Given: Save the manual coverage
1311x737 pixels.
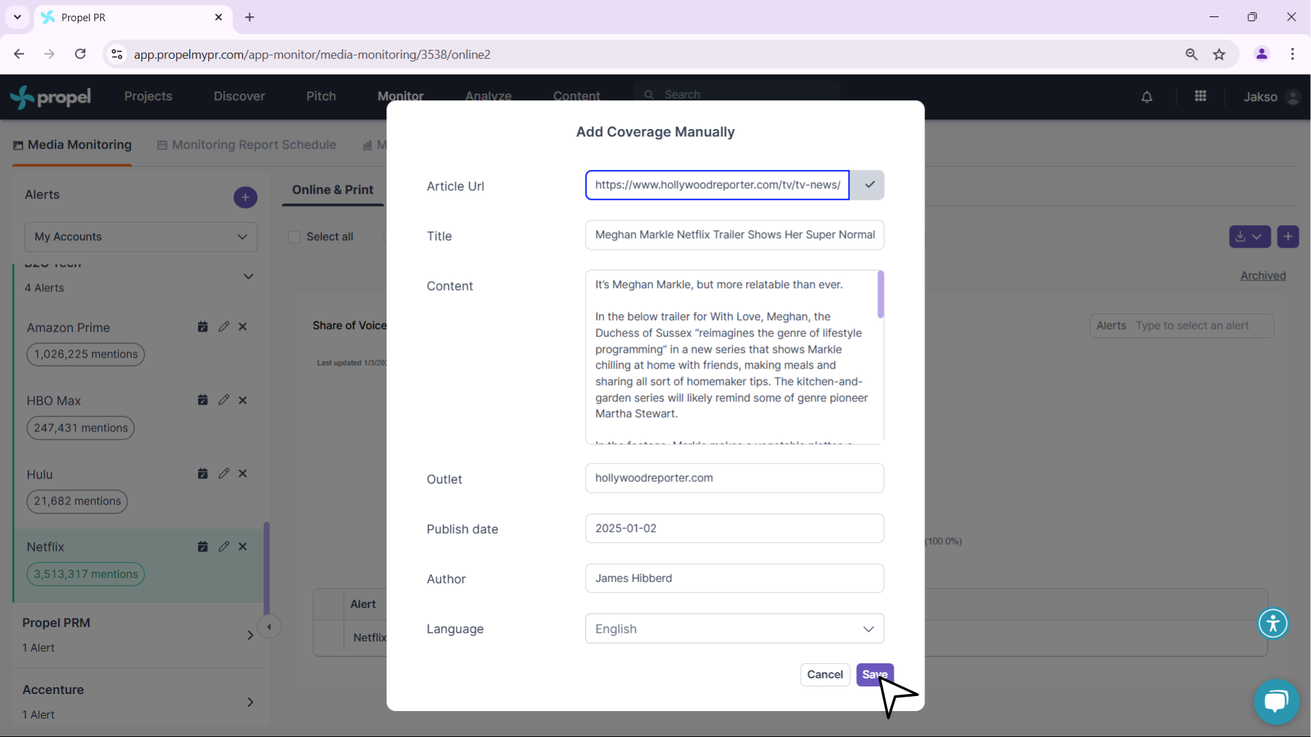Looking at the screenshot, I should [x=875, y=674].
